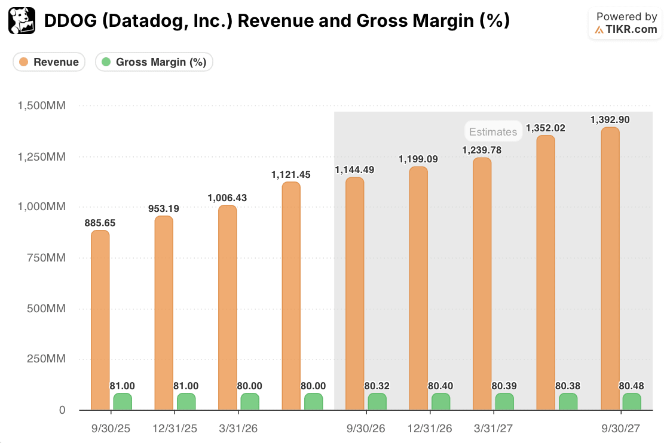Click the 1,250MM y-axis label
This screenshot has height=443, width=667.
pos(42,157)
